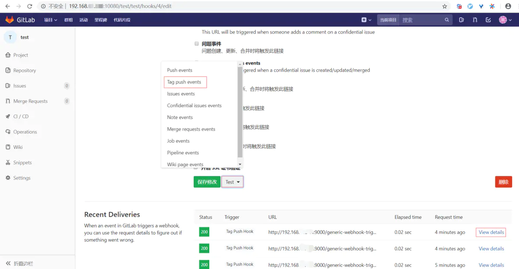Image resolution: width=519 pixels, height=269 pixels.
Task: Click the first browser extension icon
Action: click(459, 6)
